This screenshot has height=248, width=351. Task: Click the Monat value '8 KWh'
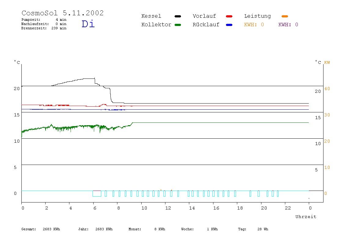point(160,229)
